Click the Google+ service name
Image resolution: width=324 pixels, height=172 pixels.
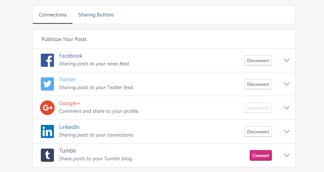[69, 103]
